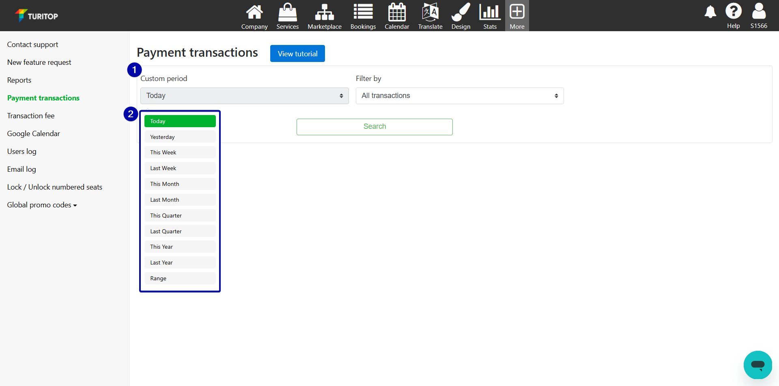Image resolution: width=779 pixels, height=386 pixels.
Task: Open Transaction fee in sidebar
Action: (31, 116)
